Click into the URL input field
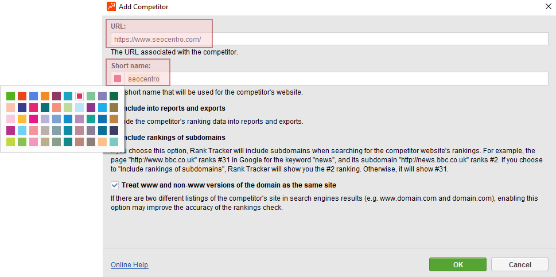Viewport: 556px width, 277px height. (329, 39)
